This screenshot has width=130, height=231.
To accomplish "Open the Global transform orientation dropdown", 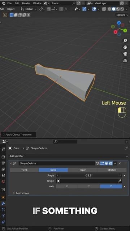I will pos(29,9).
